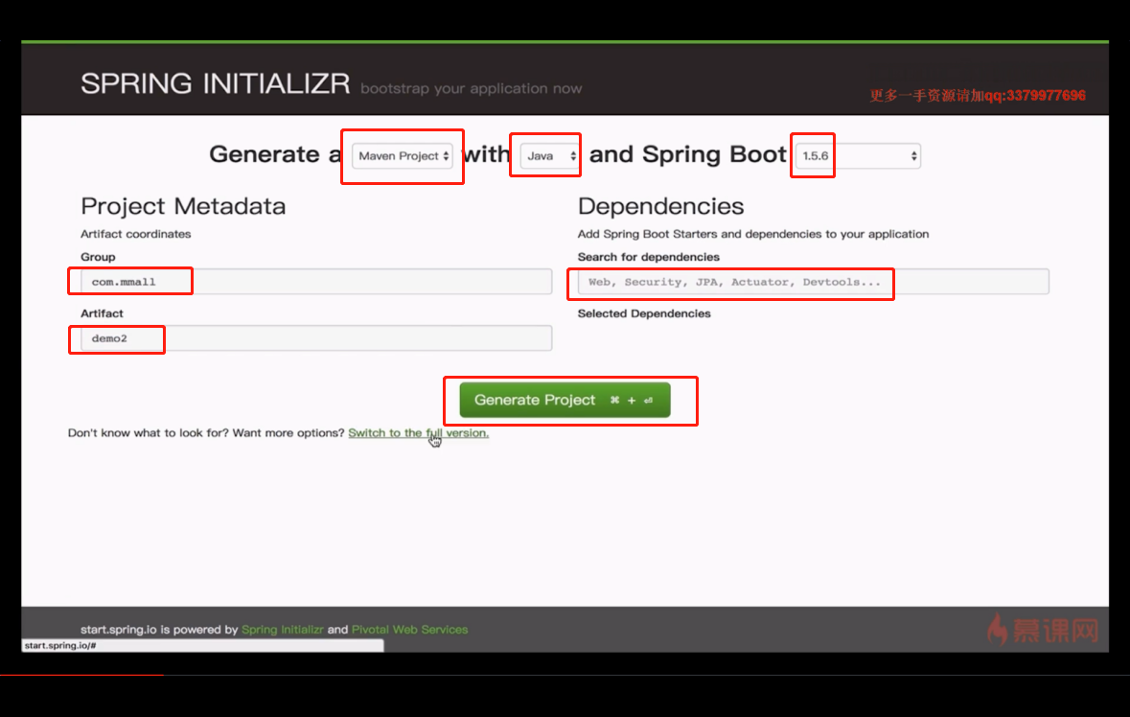Open the Spring Boot version 1.5.6 dropdown
This screenshot has width=1130, height=717.
tap(858, 155)
